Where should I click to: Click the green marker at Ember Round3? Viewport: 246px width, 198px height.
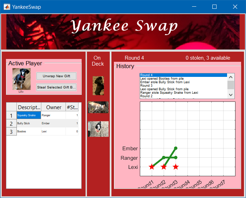coord(176,148)
